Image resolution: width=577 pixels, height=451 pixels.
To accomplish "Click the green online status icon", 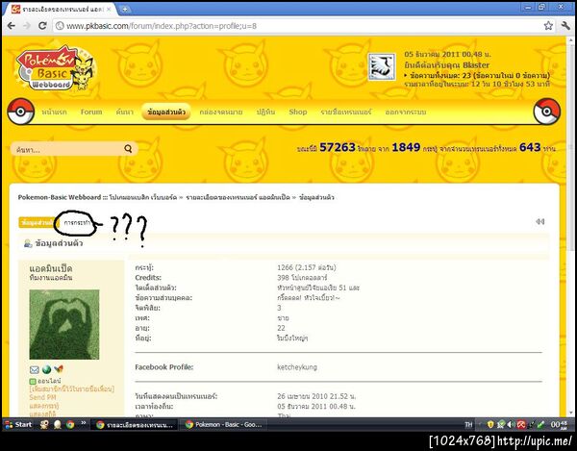I will 33,381.
